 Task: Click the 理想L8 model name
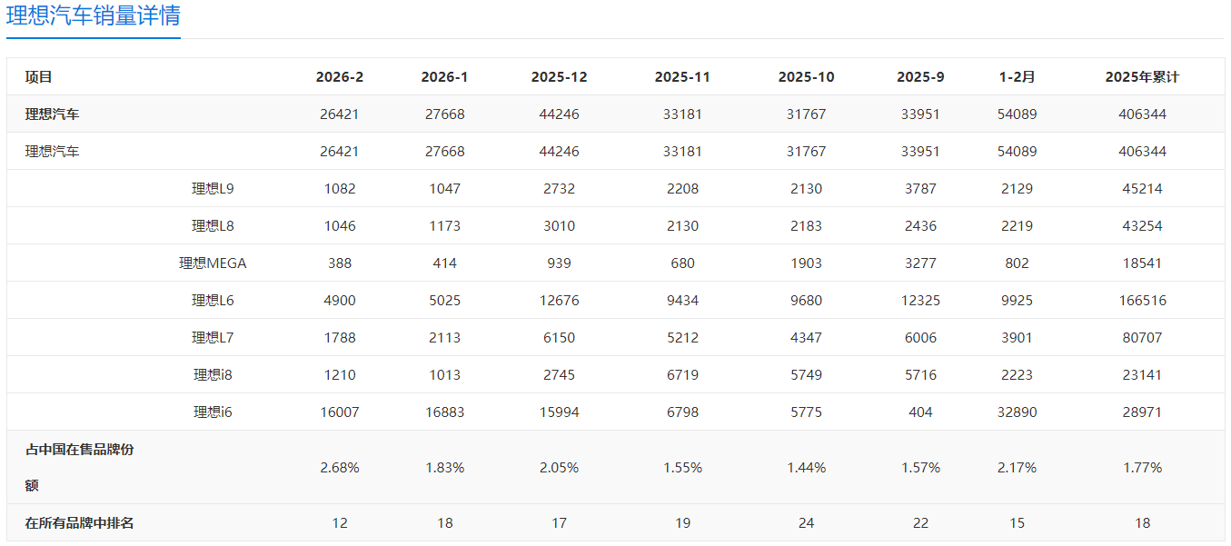213,226
